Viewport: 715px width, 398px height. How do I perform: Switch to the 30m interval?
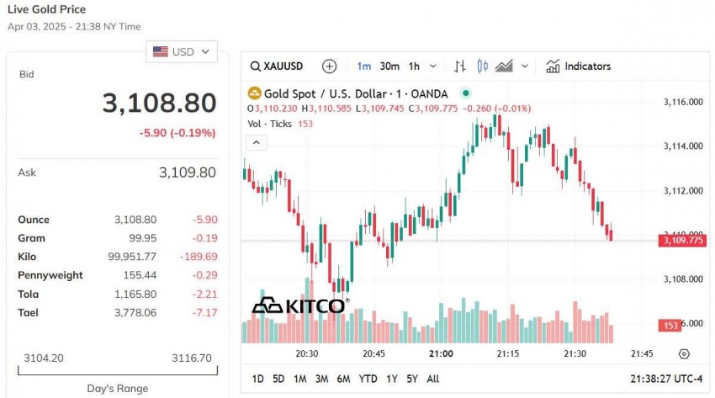tap(389, 66)
